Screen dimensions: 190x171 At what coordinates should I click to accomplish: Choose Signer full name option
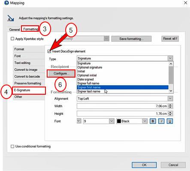[x=123, y=83]
